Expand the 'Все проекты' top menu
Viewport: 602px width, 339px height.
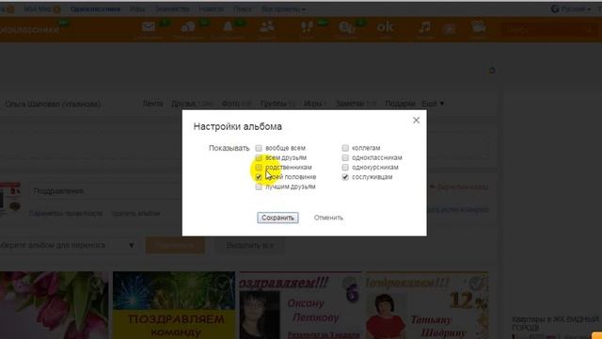[284, 8]
